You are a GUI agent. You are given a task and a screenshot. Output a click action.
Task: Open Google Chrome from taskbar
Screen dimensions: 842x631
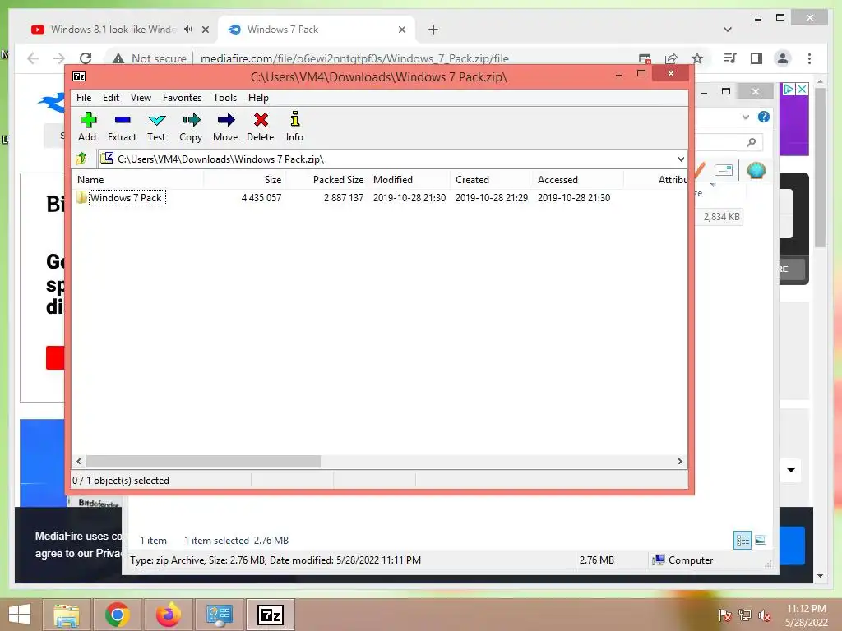coord(118,615)
